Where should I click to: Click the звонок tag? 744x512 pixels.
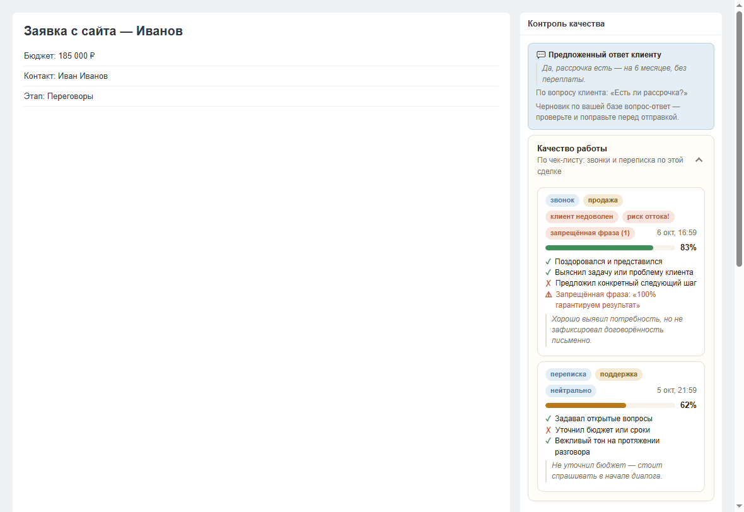coord(562,201)
